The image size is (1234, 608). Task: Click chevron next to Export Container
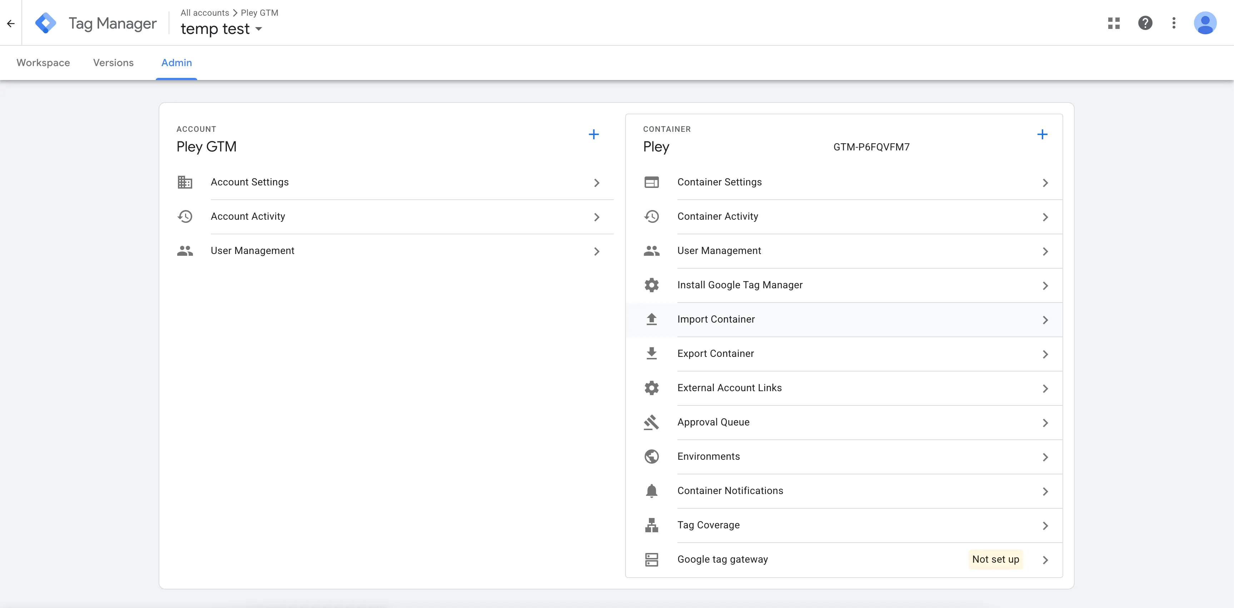(1045, 354)
